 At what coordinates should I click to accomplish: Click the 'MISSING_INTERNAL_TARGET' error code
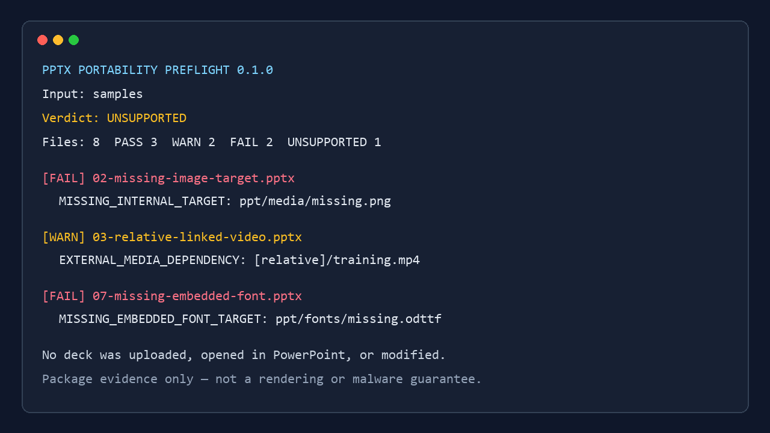pos(142,201)
